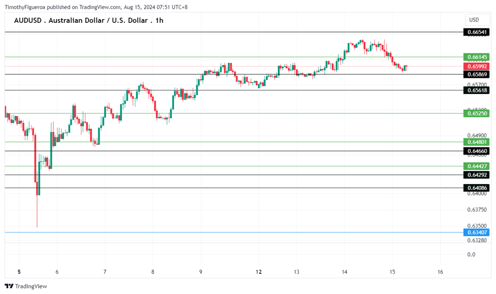Viewport: 496px width, 294px height.
Task: Select the green 0.66145 price label
Action: point(476,57)
